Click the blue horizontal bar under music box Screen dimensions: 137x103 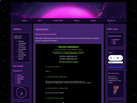click(115, 67)
